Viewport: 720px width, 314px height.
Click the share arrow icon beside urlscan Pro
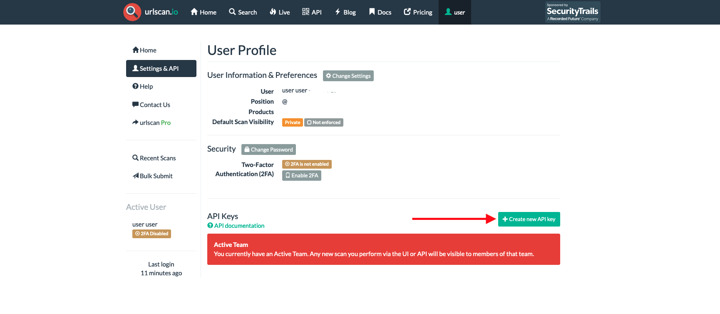pos(135,122)
